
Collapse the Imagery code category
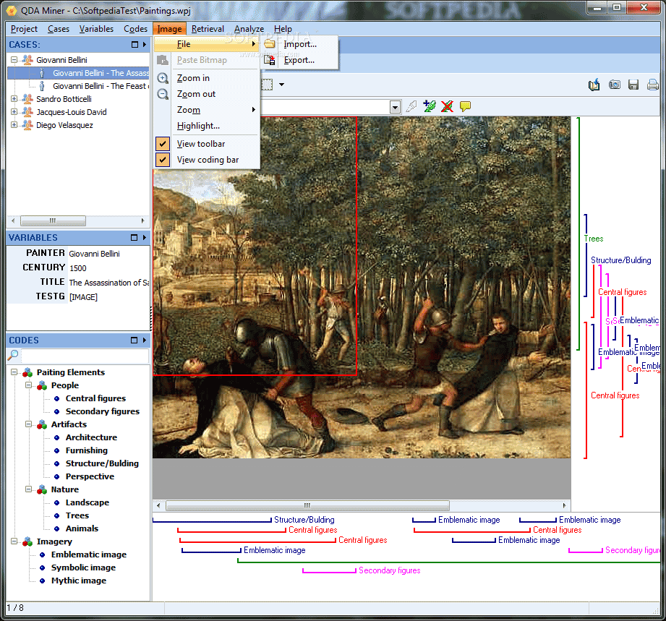pos(14,541)
